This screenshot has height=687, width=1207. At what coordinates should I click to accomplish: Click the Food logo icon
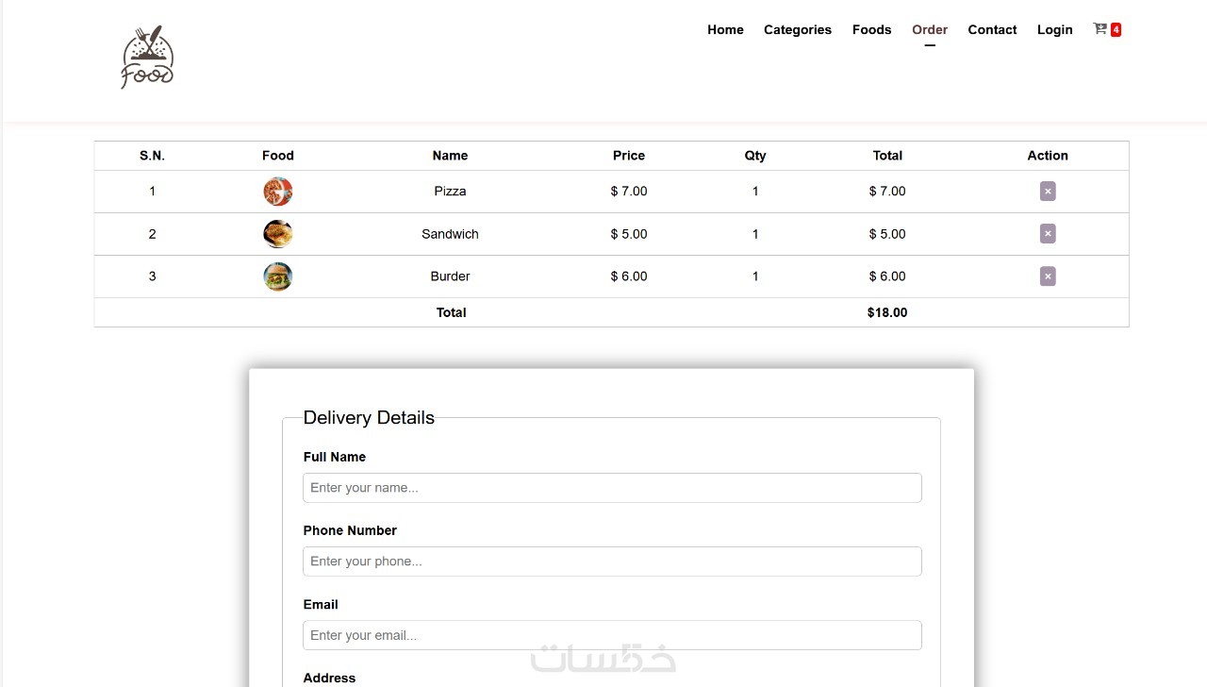pos(147,59)
